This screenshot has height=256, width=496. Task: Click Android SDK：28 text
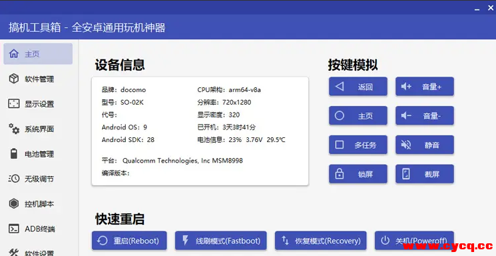point(128,140)
